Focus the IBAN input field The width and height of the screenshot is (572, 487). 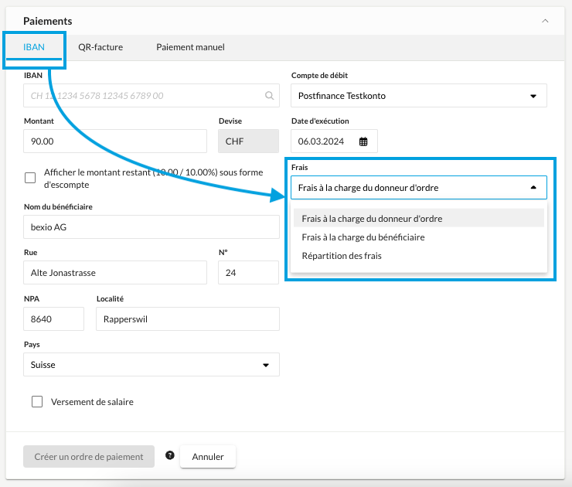(152, 96)
